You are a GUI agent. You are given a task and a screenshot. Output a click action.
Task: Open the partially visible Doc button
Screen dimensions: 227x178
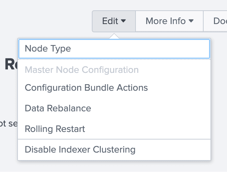click(x=215, y=21)
